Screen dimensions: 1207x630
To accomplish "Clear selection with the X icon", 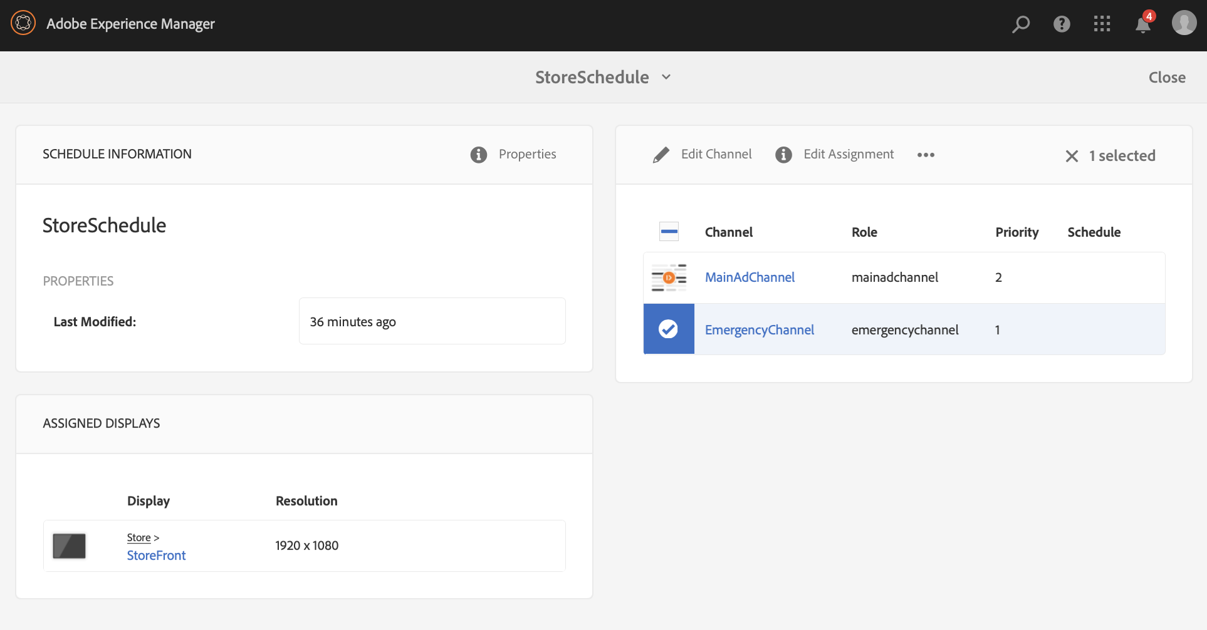I will point(1072,156).
